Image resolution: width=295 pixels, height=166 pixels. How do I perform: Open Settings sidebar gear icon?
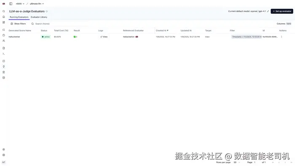pos(3,150)
